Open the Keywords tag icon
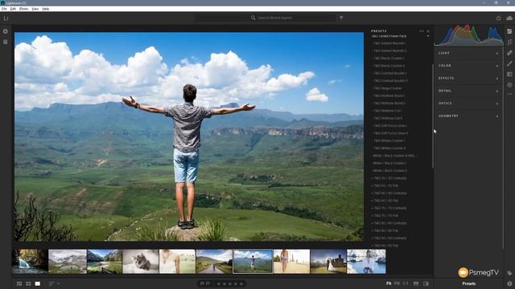515x289 pixels. [x=509, y=273]
